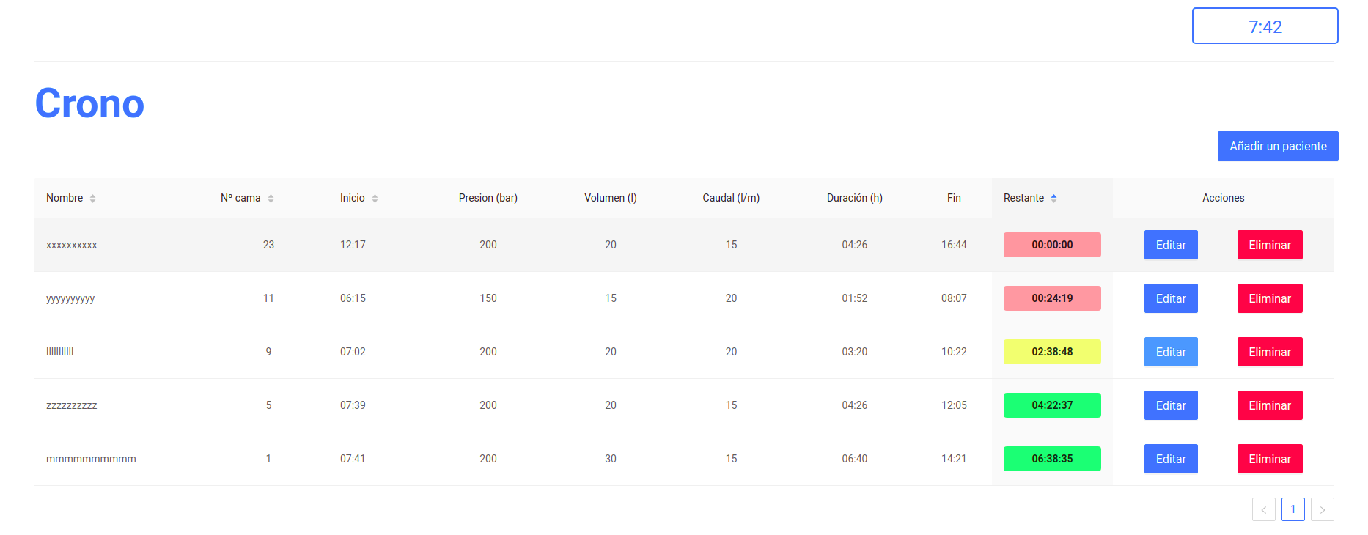Image resolution: width=1368 pixels, height=535 pixels.
Task: Click end time 16:44 cell
Action: 954,245
